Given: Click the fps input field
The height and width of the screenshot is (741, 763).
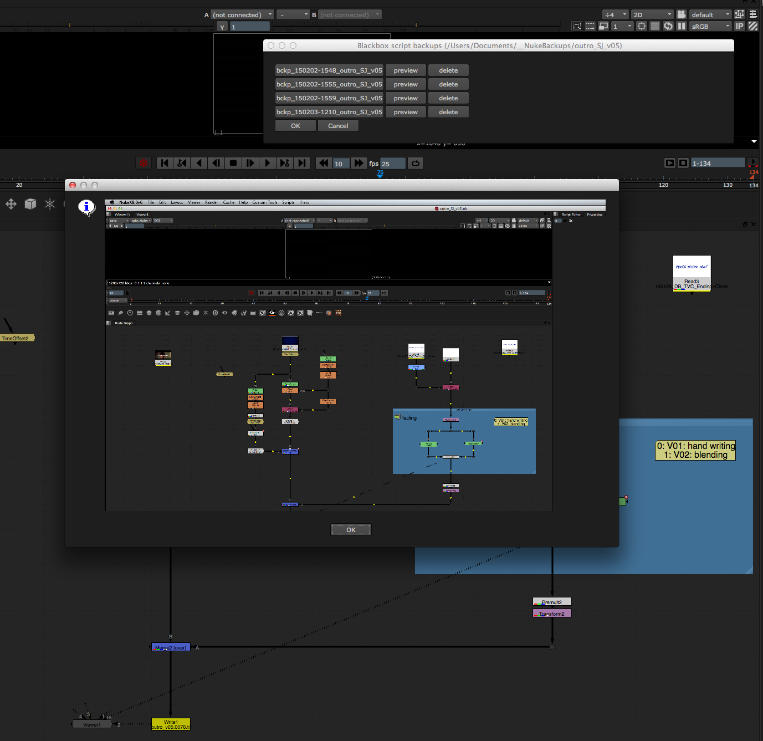Looking at the screenshot, I should (393, 163).
